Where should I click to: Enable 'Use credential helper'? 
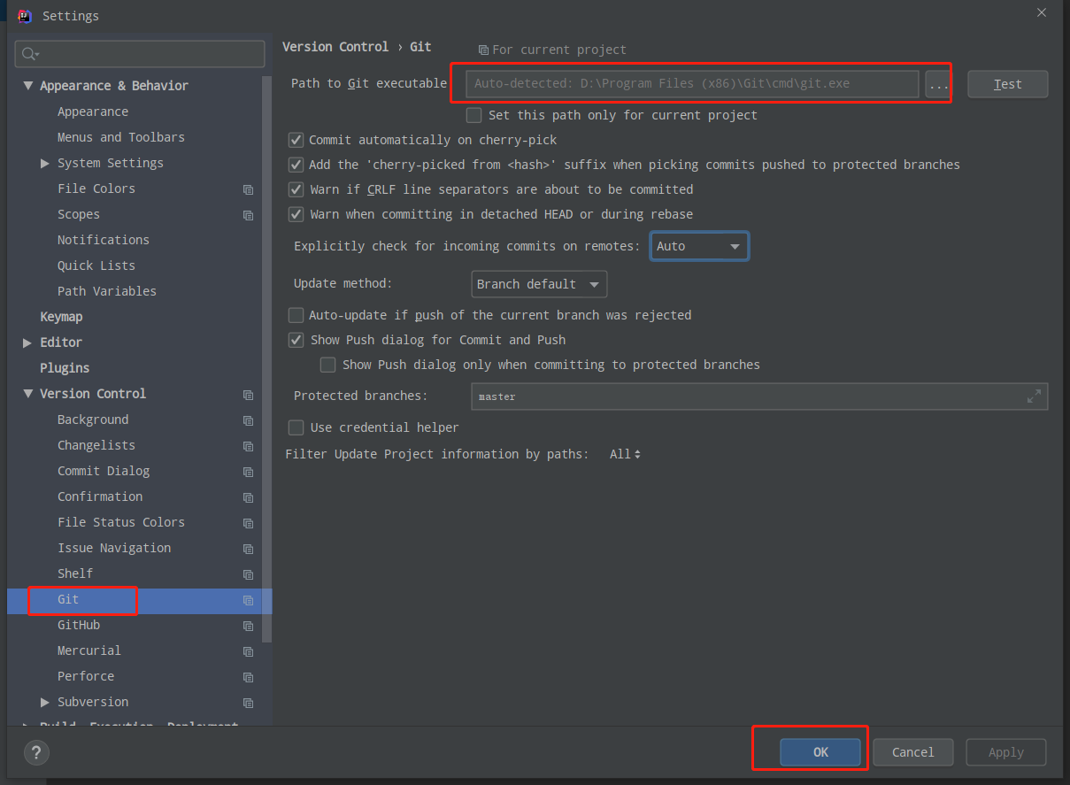296,427
